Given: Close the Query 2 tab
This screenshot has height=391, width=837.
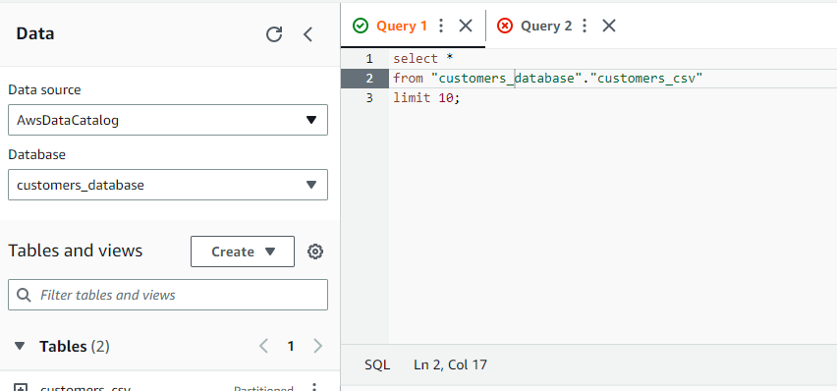Looking at the screenshot, I should coord(608,26).
